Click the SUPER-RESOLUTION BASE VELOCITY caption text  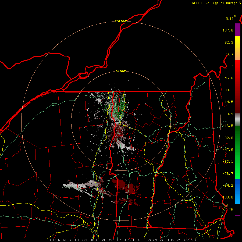click(85, 240)
